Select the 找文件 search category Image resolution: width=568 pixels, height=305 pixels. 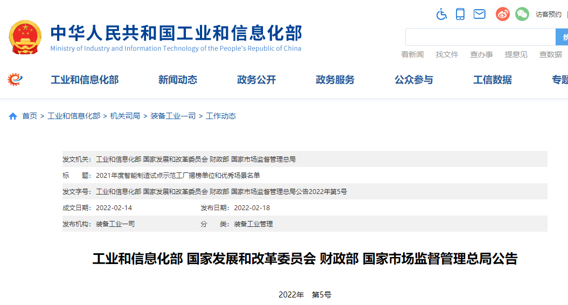[x=447, y=54]
